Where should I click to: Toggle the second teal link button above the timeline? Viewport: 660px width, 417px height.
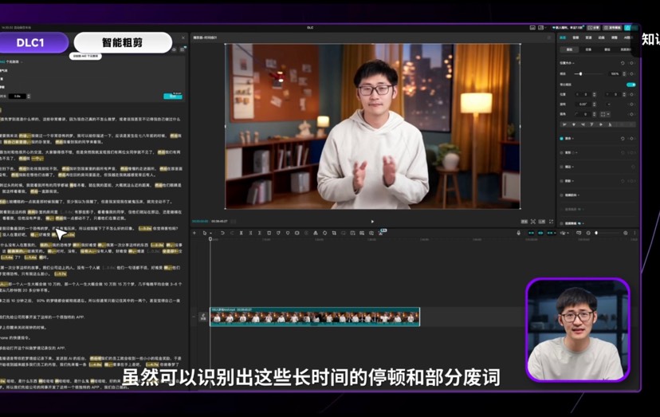tap(540, 233)
